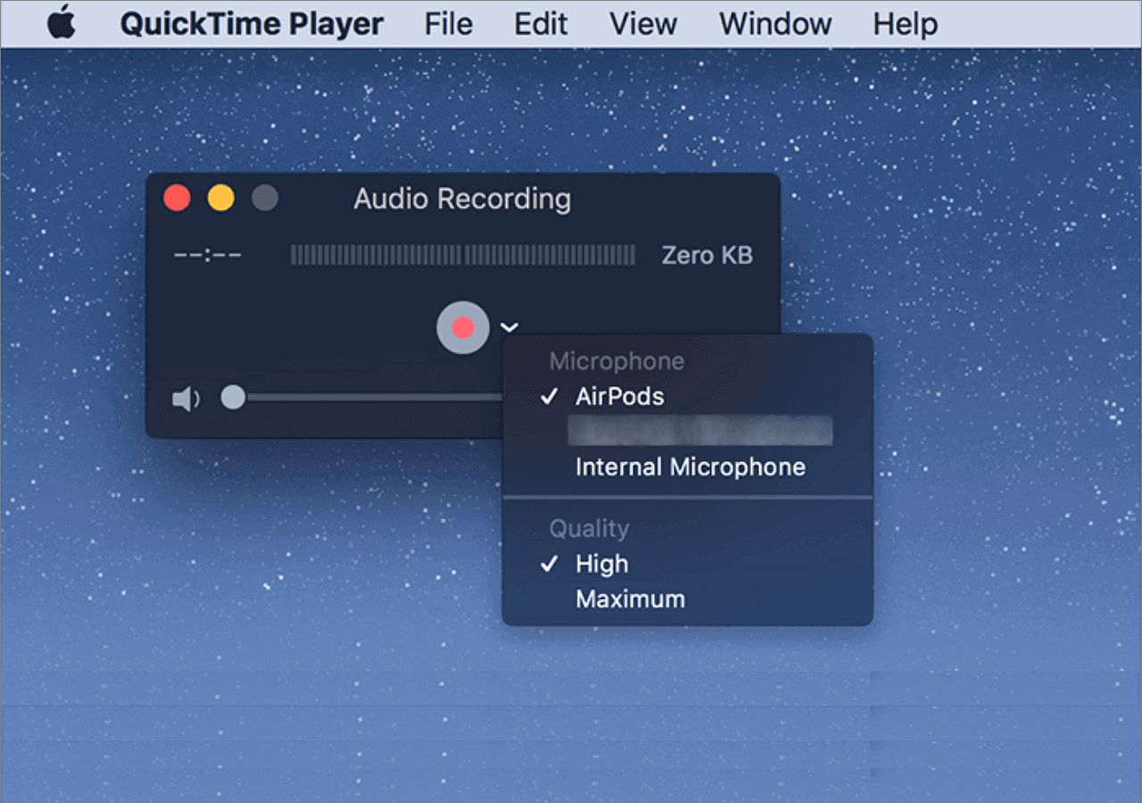The width and height of the screenshot is (1142, 803).
Task: Click the Audio Recording window title
Action: [x=461, y=199]
